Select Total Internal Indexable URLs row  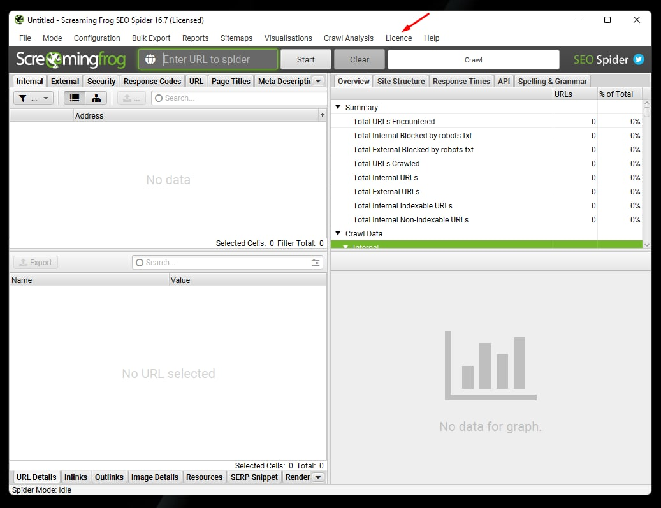(x=486, y=205)
